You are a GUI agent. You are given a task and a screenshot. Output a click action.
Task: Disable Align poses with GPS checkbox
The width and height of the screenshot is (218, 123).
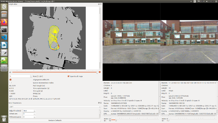11,79
